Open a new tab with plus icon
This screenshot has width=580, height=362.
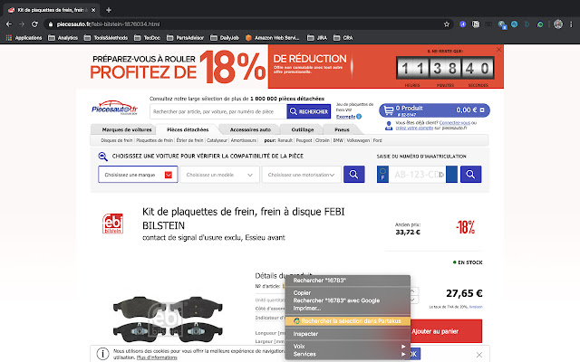[109, 10]
